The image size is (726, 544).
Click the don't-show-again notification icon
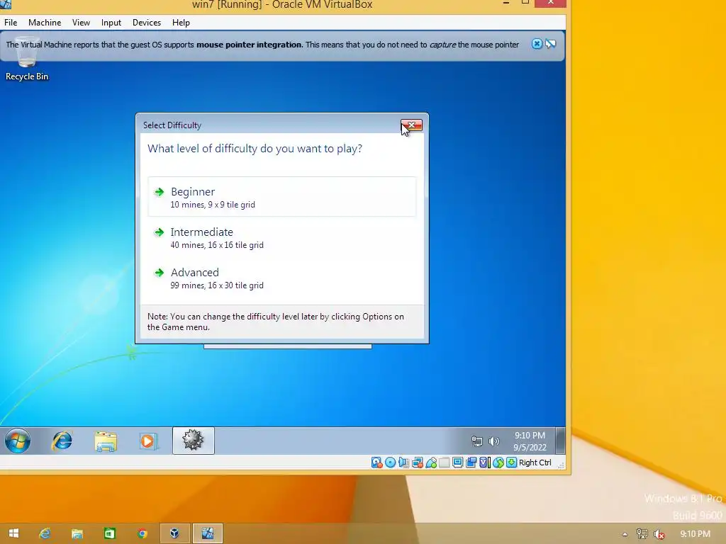point(550,44)
